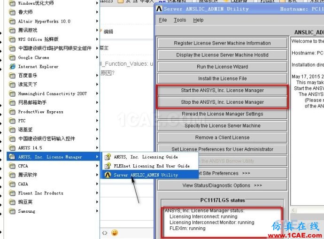Click the Hummingbird Connectivity 2007 folder icon
Viewport: 324px width, 239px height.
point(12,94)
